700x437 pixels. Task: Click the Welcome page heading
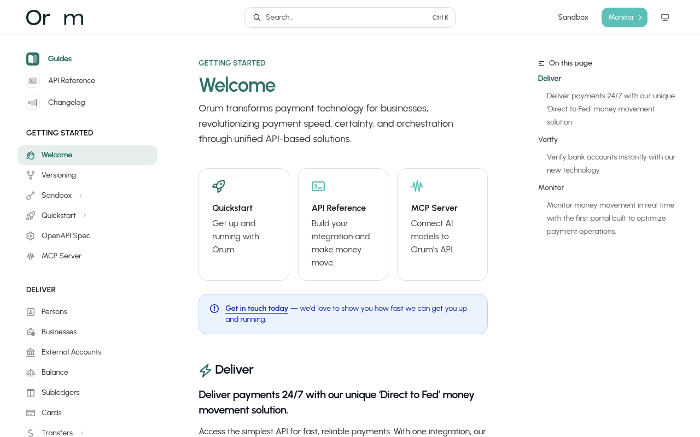[x=237, y=85]
